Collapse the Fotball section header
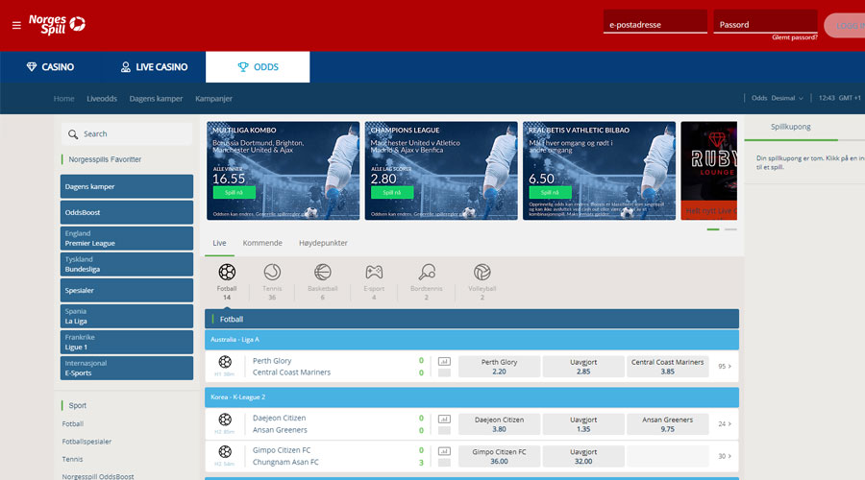This screenshot has height=480, width=865. pos(472,319)
